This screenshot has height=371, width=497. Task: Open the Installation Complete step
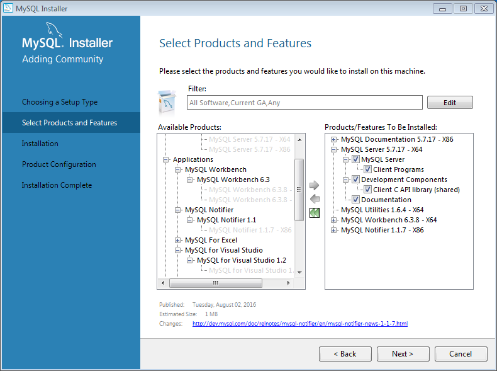coord(57,185)
